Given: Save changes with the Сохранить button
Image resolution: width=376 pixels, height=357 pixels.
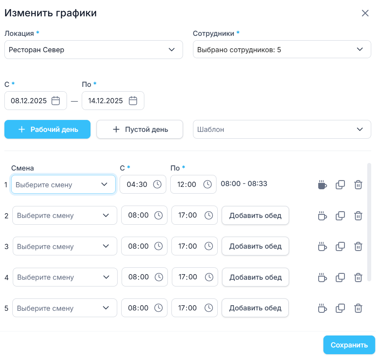Looking at the screenshot, I should click(x=349, y=345).
